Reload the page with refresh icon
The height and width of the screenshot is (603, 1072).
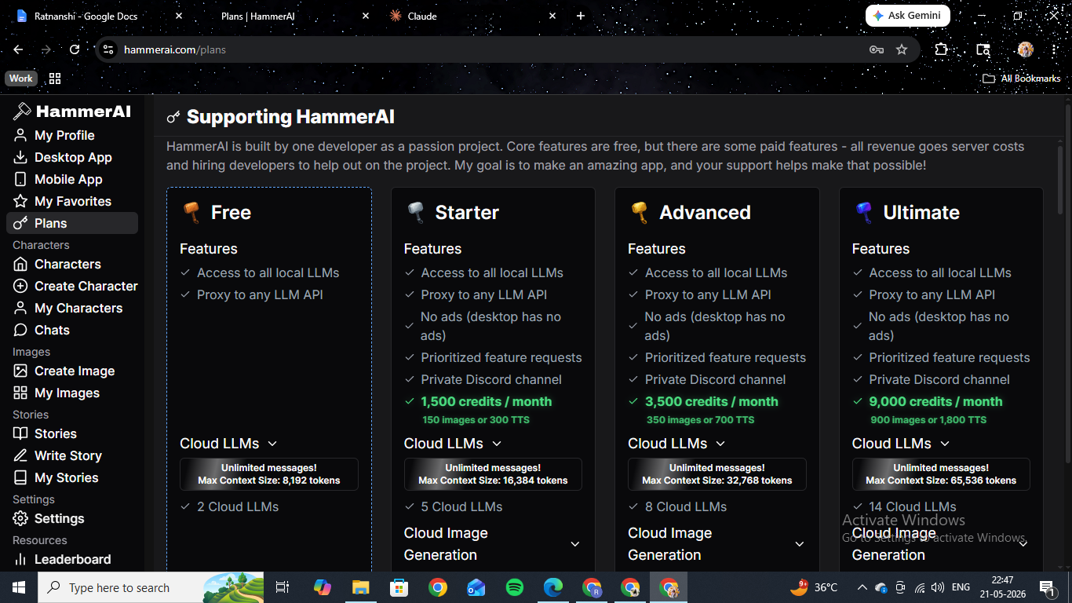click(75, 49)
